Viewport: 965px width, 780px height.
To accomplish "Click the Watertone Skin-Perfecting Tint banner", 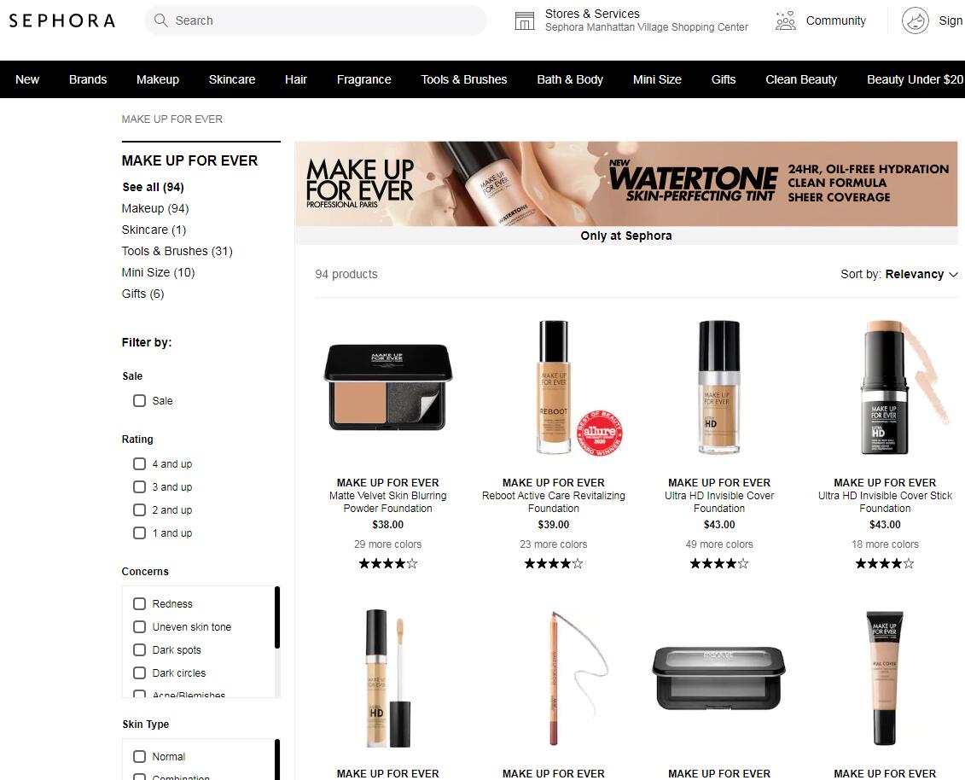I will pyautogui.click(x=626, y=184).
